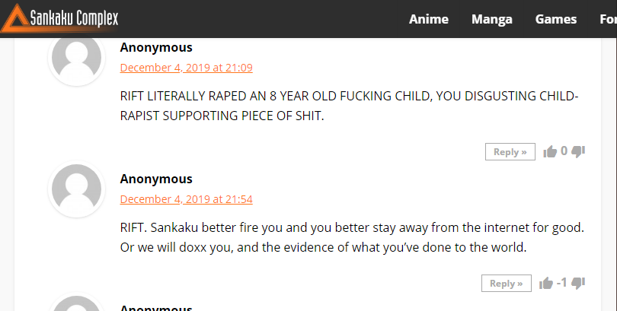Click the Anonymous name above the 21:54 timestamp
The image size is (617, 311).
[156, 179]
